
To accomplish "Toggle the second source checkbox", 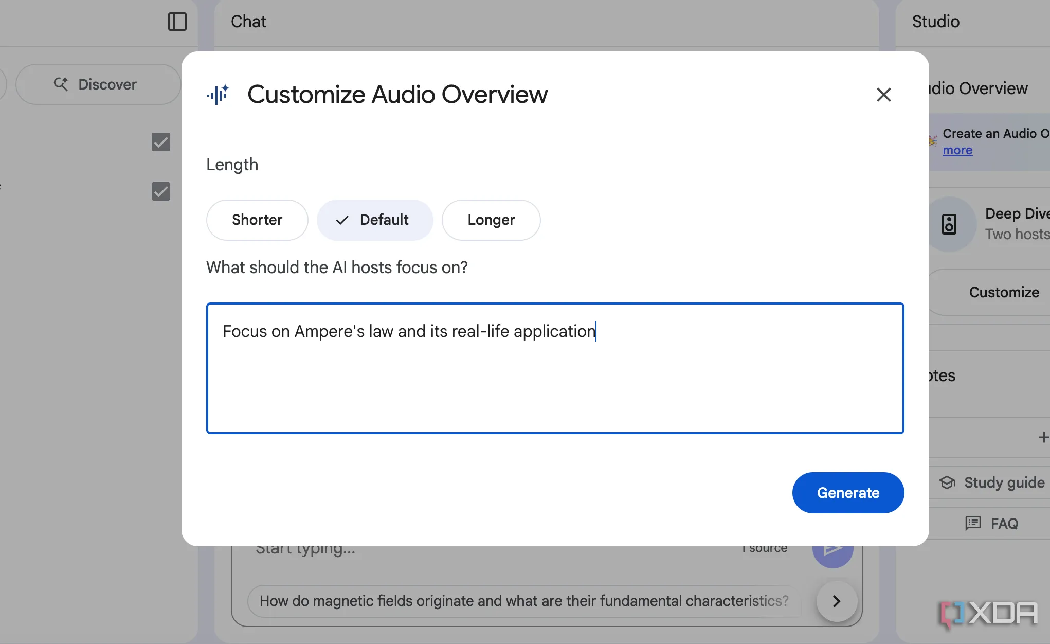I will tap(161, 191).
